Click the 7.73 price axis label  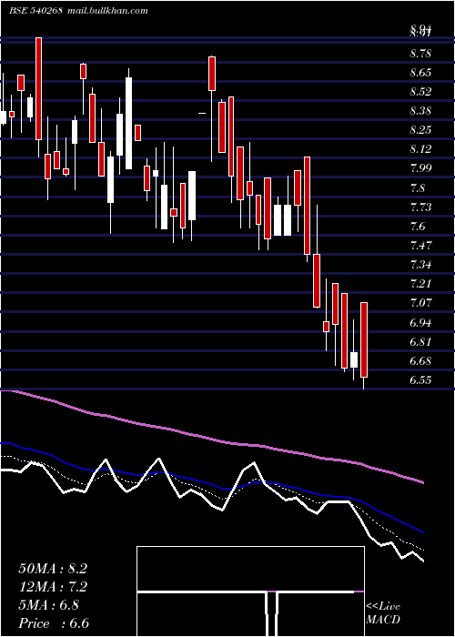pos(420,207)
